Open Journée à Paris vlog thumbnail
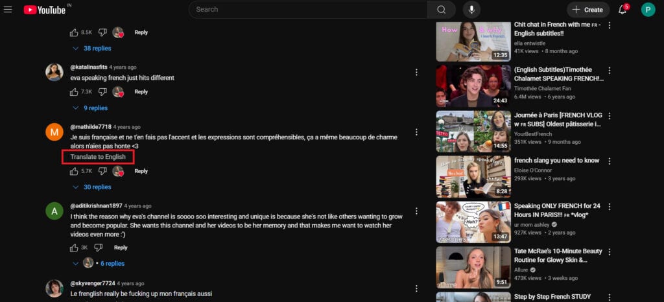 (x=473, y=132)
